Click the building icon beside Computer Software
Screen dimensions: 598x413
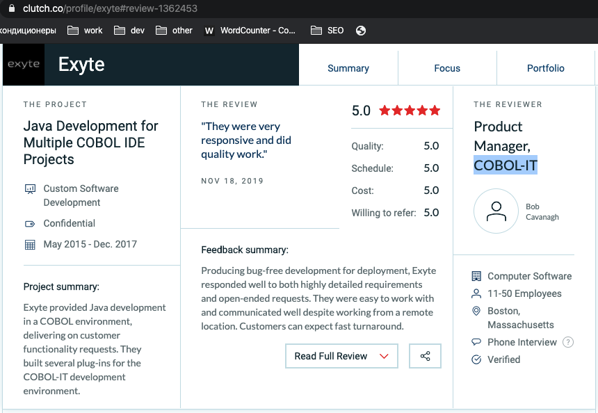476,276
